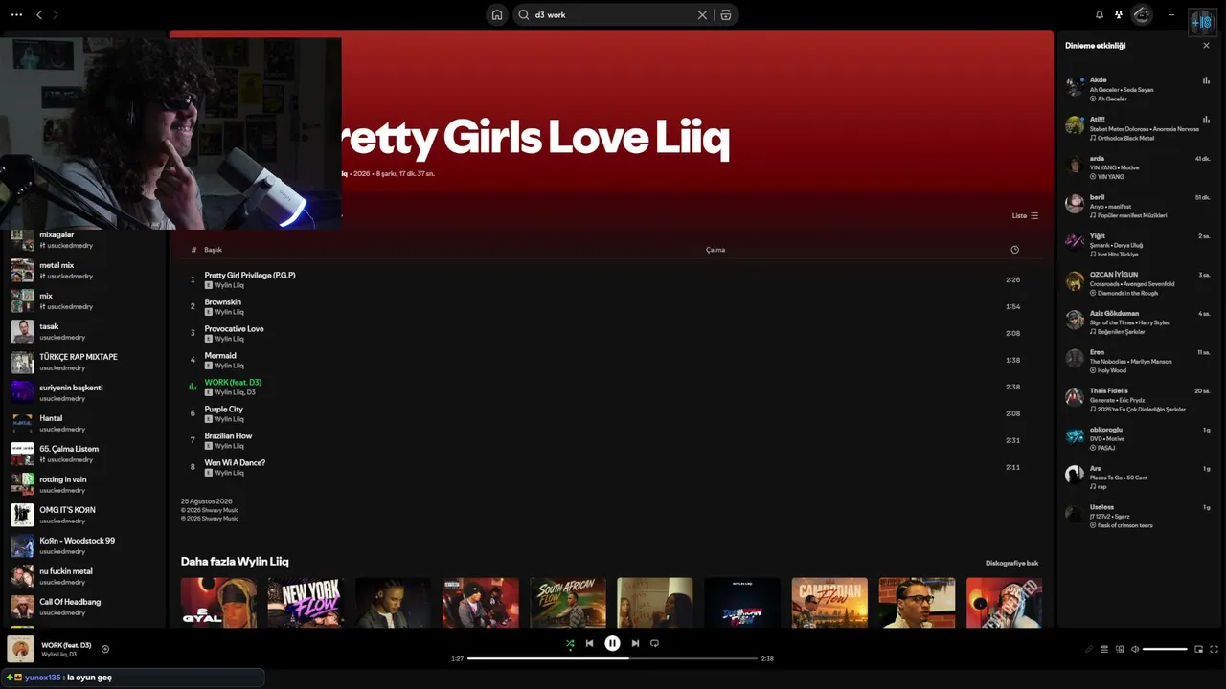Play Pretty Girl Privilege (P.G.P)
This screenshot has width=1226, height=689.
pyautogui.click(x=613, y=279)
